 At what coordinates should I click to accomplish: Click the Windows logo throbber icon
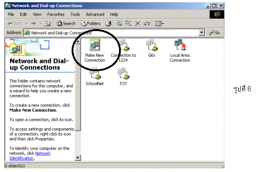[x=217, y=14]
